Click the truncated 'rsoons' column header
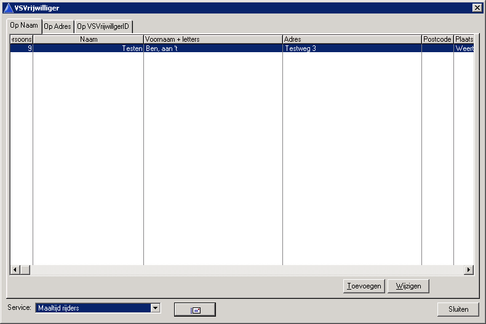 coord(22,39)
